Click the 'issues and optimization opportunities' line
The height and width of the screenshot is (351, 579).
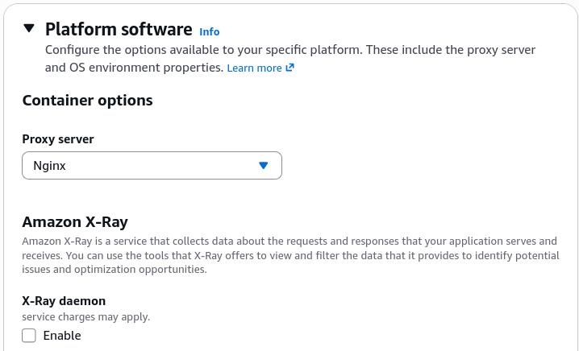[115, 270]
